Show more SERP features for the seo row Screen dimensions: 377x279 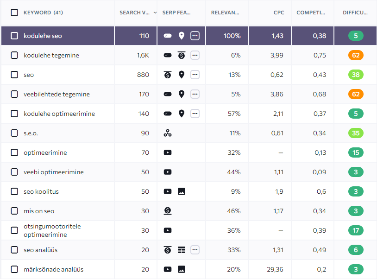[x=195, y=75]
